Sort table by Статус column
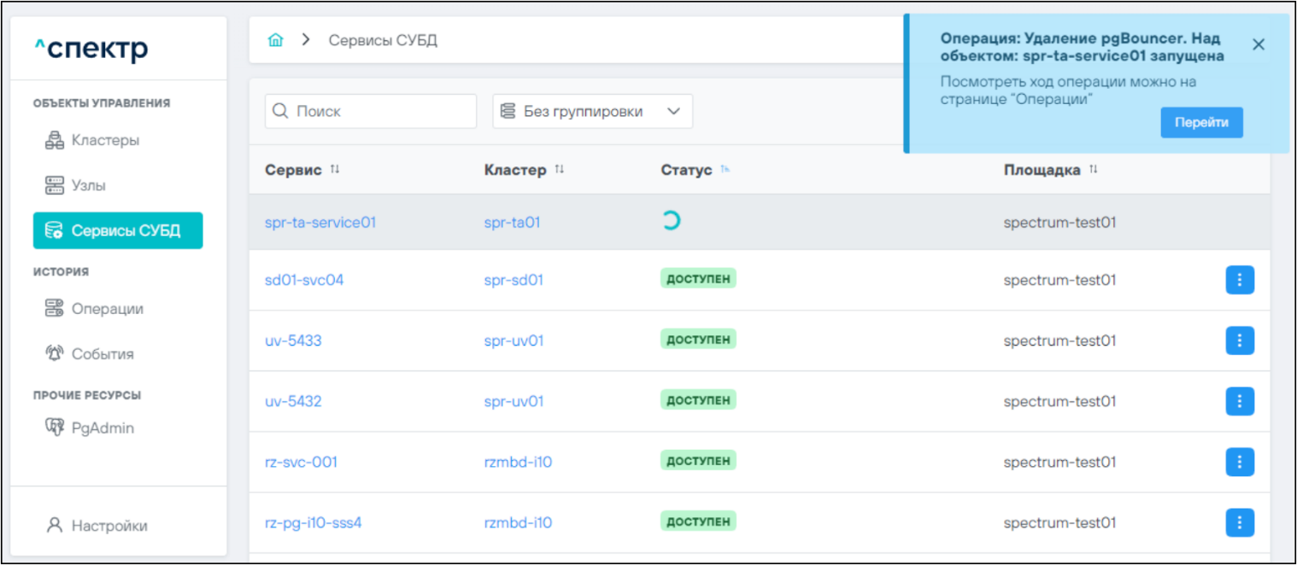Screen dimensions: 1297x565 tap(725, 170)
